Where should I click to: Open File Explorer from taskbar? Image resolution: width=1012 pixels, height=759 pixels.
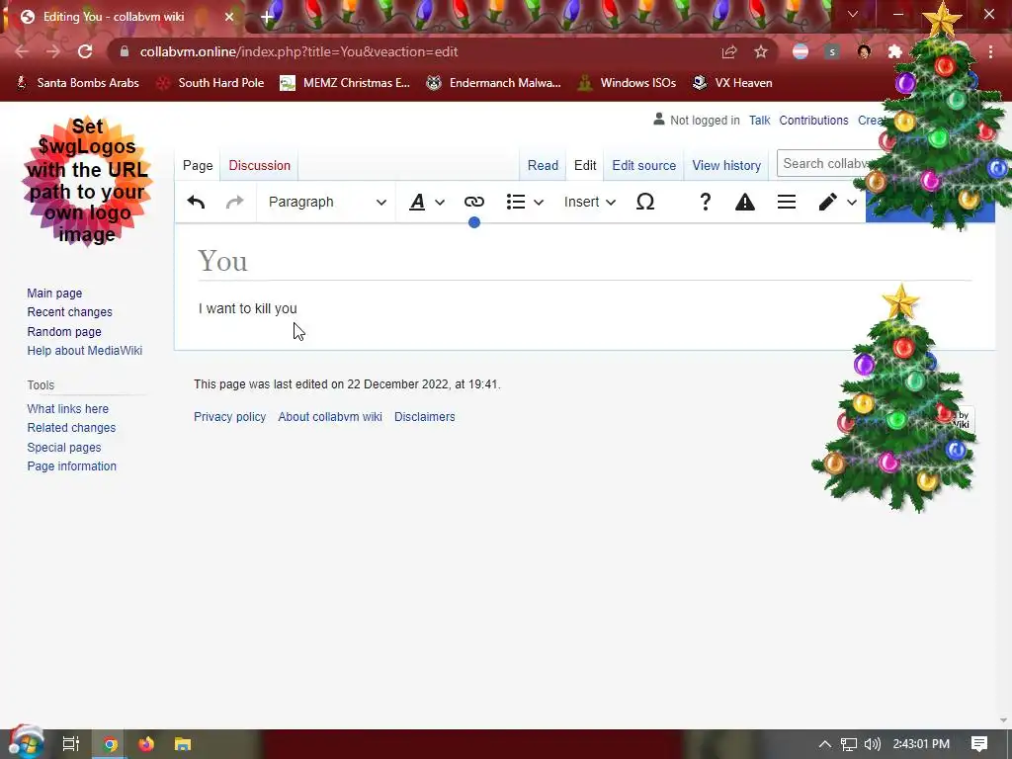pos(183,744)
